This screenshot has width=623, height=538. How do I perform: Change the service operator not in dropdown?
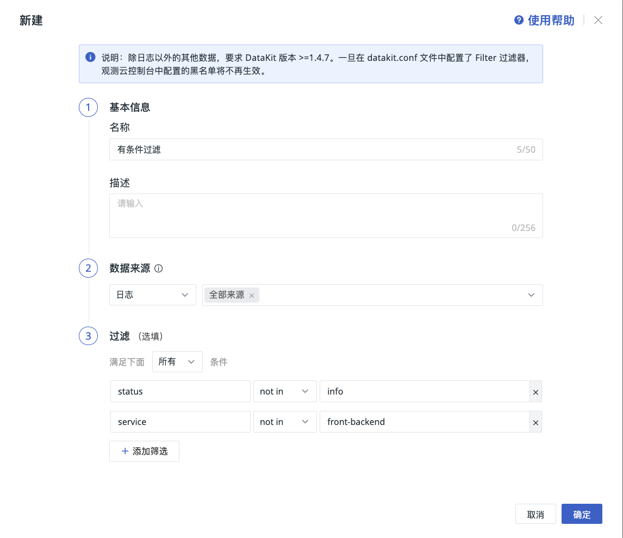coord(284,422)
